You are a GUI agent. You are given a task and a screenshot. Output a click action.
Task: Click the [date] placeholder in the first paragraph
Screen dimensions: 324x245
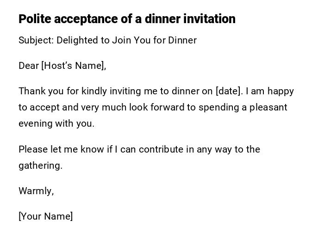tap(229, 91)
